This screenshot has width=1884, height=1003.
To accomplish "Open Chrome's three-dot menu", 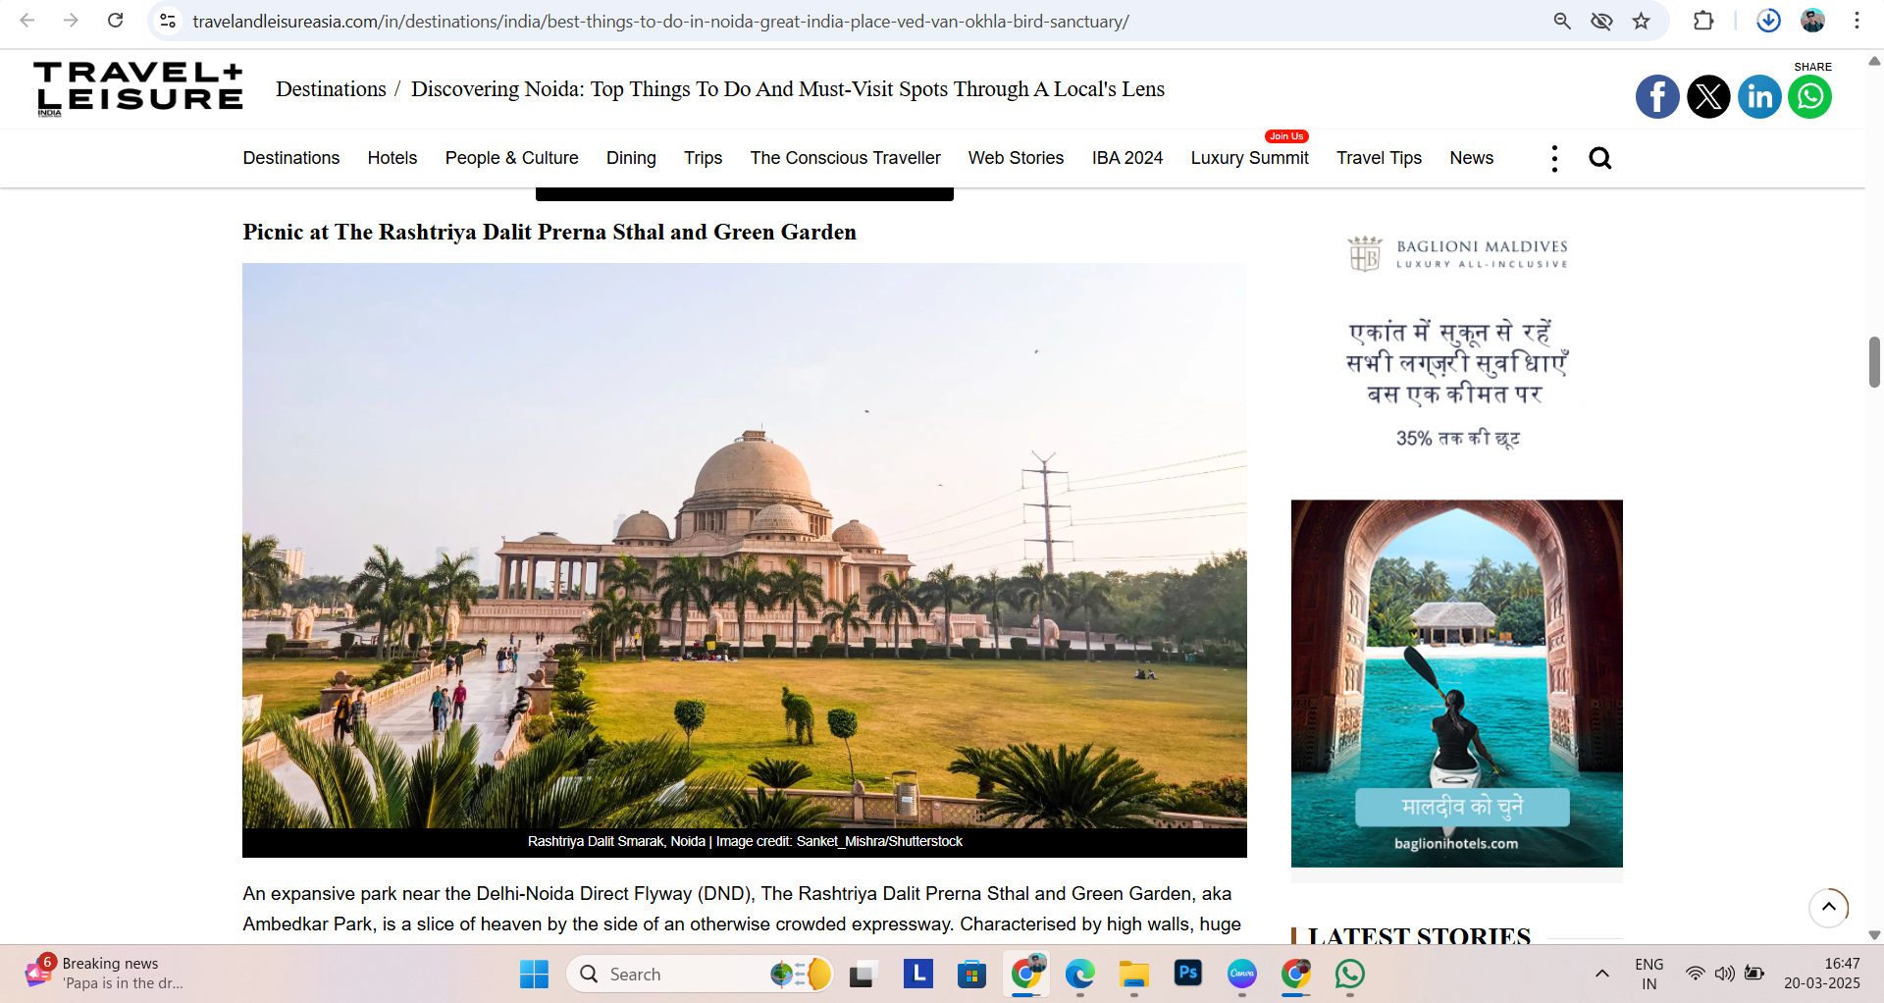I will [x=1857, y=21].
